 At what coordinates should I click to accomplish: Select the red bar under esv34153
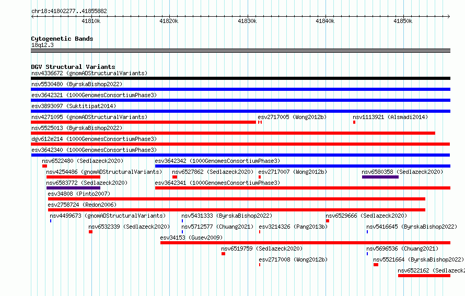[x=306, y=243]
